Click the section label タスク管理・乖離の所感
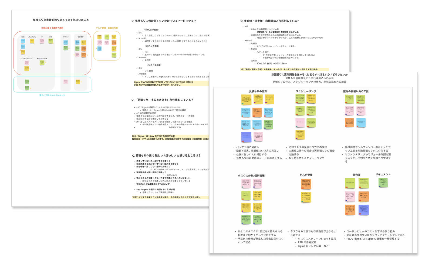The width and height of the screenshot is (432, 264). pyautogui.click(x=107, y=28)
